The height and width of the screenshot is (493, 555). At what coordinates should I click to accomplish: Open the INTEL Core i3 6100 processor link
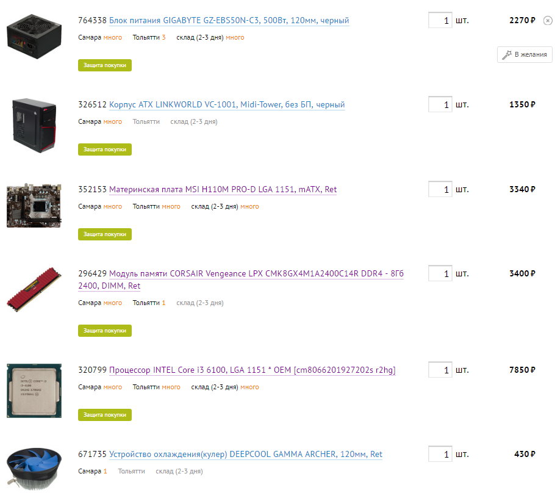click(252, 370)
